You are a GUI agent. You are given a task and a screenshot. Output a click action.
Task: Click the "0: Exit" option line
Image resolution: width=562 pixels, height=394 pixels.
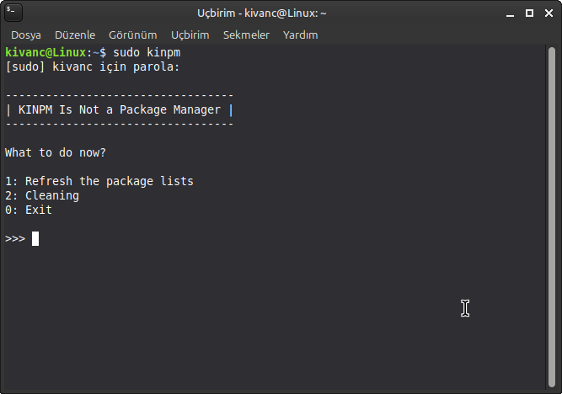(29, 210)
